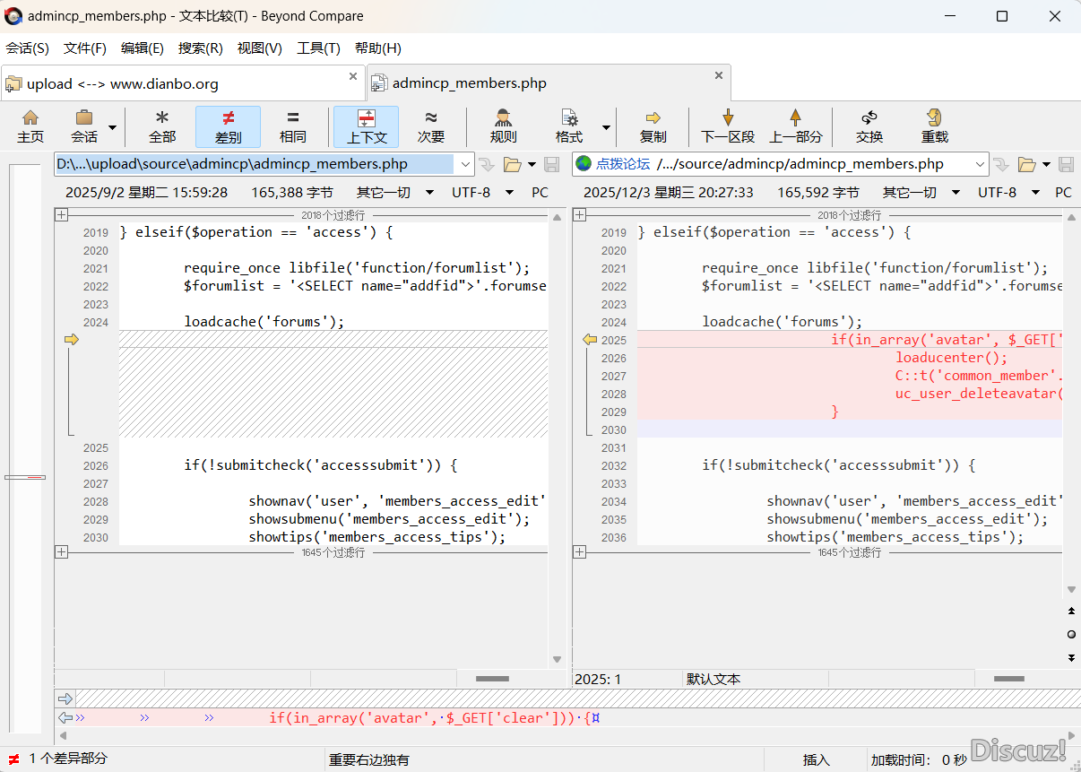Open the 格式 format dropdown arrow
The width and height of the screenshot is (1081, 772).
(606, 127)
